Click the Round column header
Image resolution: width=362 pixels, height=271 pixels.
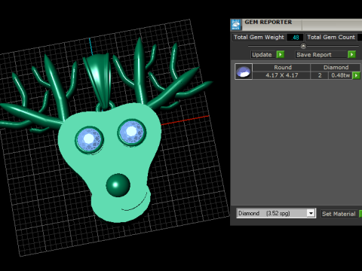(281, 67)
